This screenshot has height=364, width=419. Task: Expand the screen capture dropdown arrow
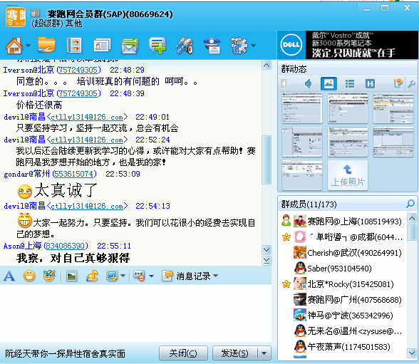pos(123,276)
